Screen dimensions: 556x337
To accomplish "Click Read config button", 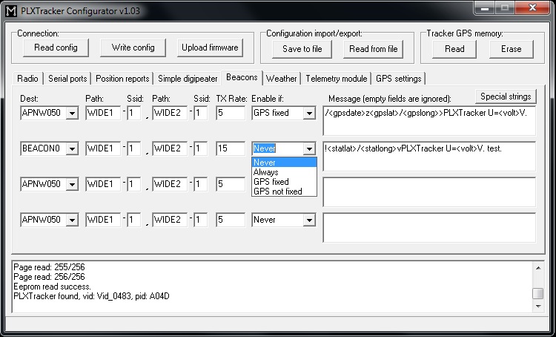I will pyautogui.click(x=56, y=48).
